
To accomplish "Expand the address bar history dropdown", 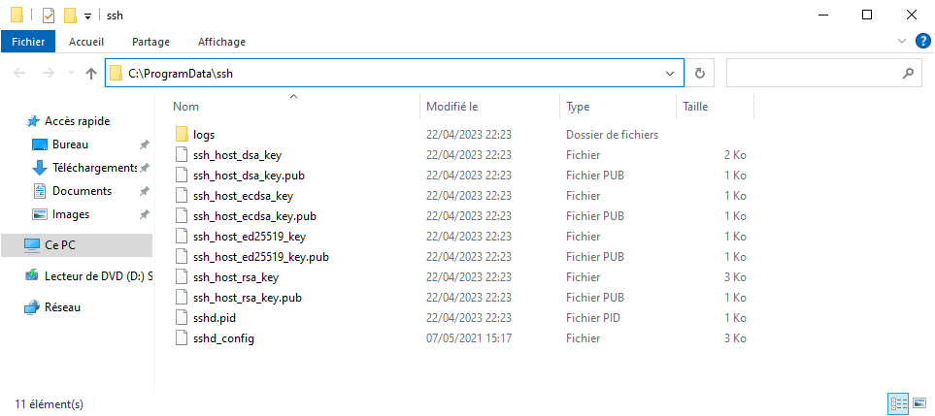I will 669,73.
